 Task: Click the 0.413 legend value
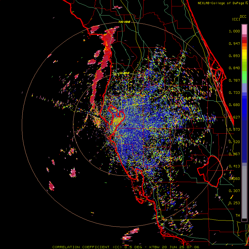[234, 166]
